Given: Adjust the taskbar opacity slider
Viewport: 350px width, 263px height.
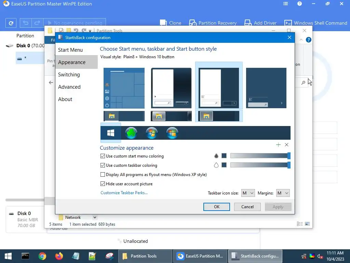Looking at the screenshot, I should (x=260, y=165).
